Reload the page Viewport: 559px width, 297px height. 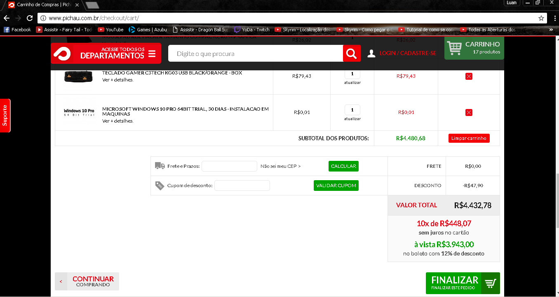[30, 18]
